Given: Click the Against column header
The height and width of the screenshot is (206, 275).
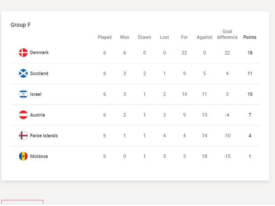Looking at the screenshot, I should (x=204, y=38).
